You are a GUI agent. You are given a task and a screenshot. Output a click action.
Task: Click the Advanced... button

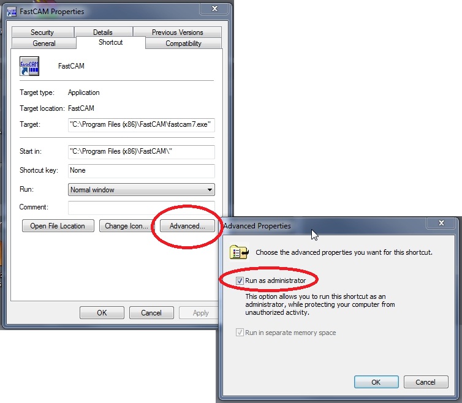click(x=187, y=226)
